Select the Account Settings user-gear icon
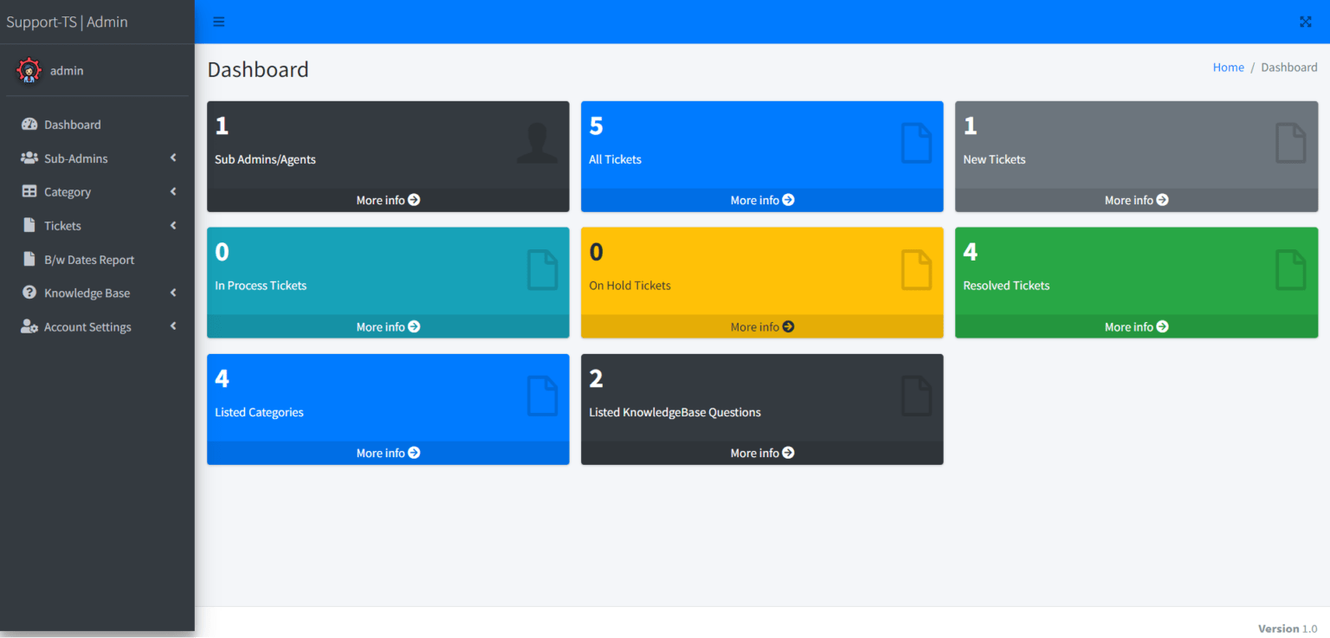Viewport: 1330px width, 638px height. pos(28,326)
